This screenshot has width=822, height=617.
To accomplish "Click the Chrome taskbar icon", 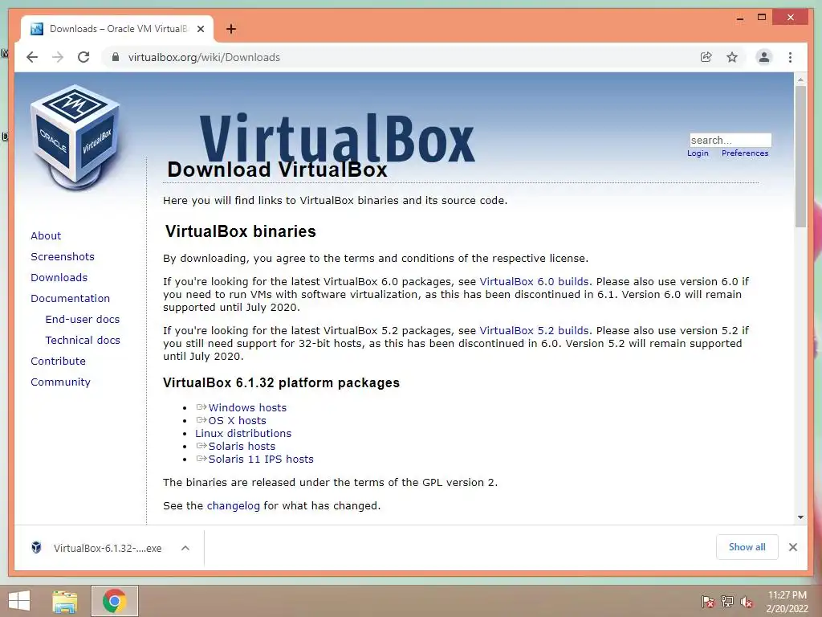I will (x=115, y=601).
